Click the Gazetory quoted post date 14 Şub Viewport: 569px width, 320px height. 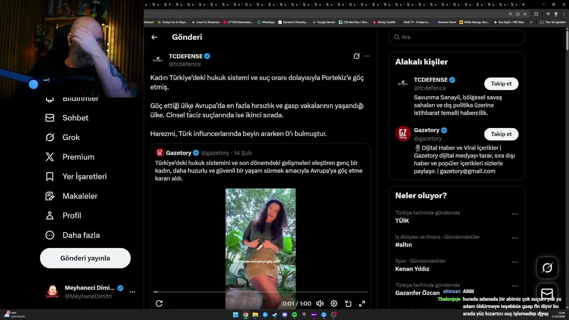(x=243, y=153)
